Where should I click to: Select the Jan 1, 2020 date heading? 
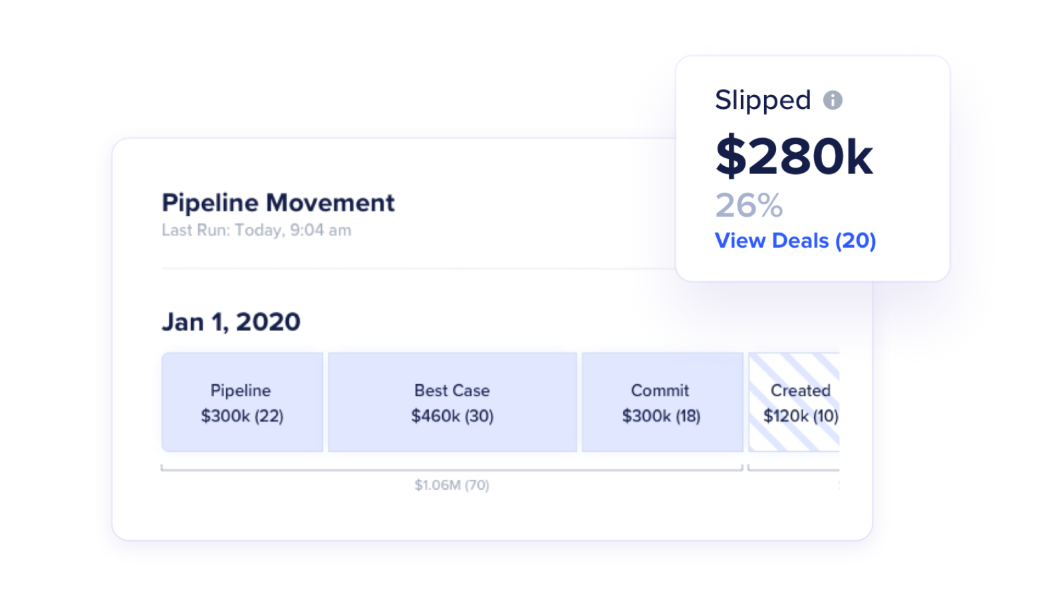click(x=231, y=322)
